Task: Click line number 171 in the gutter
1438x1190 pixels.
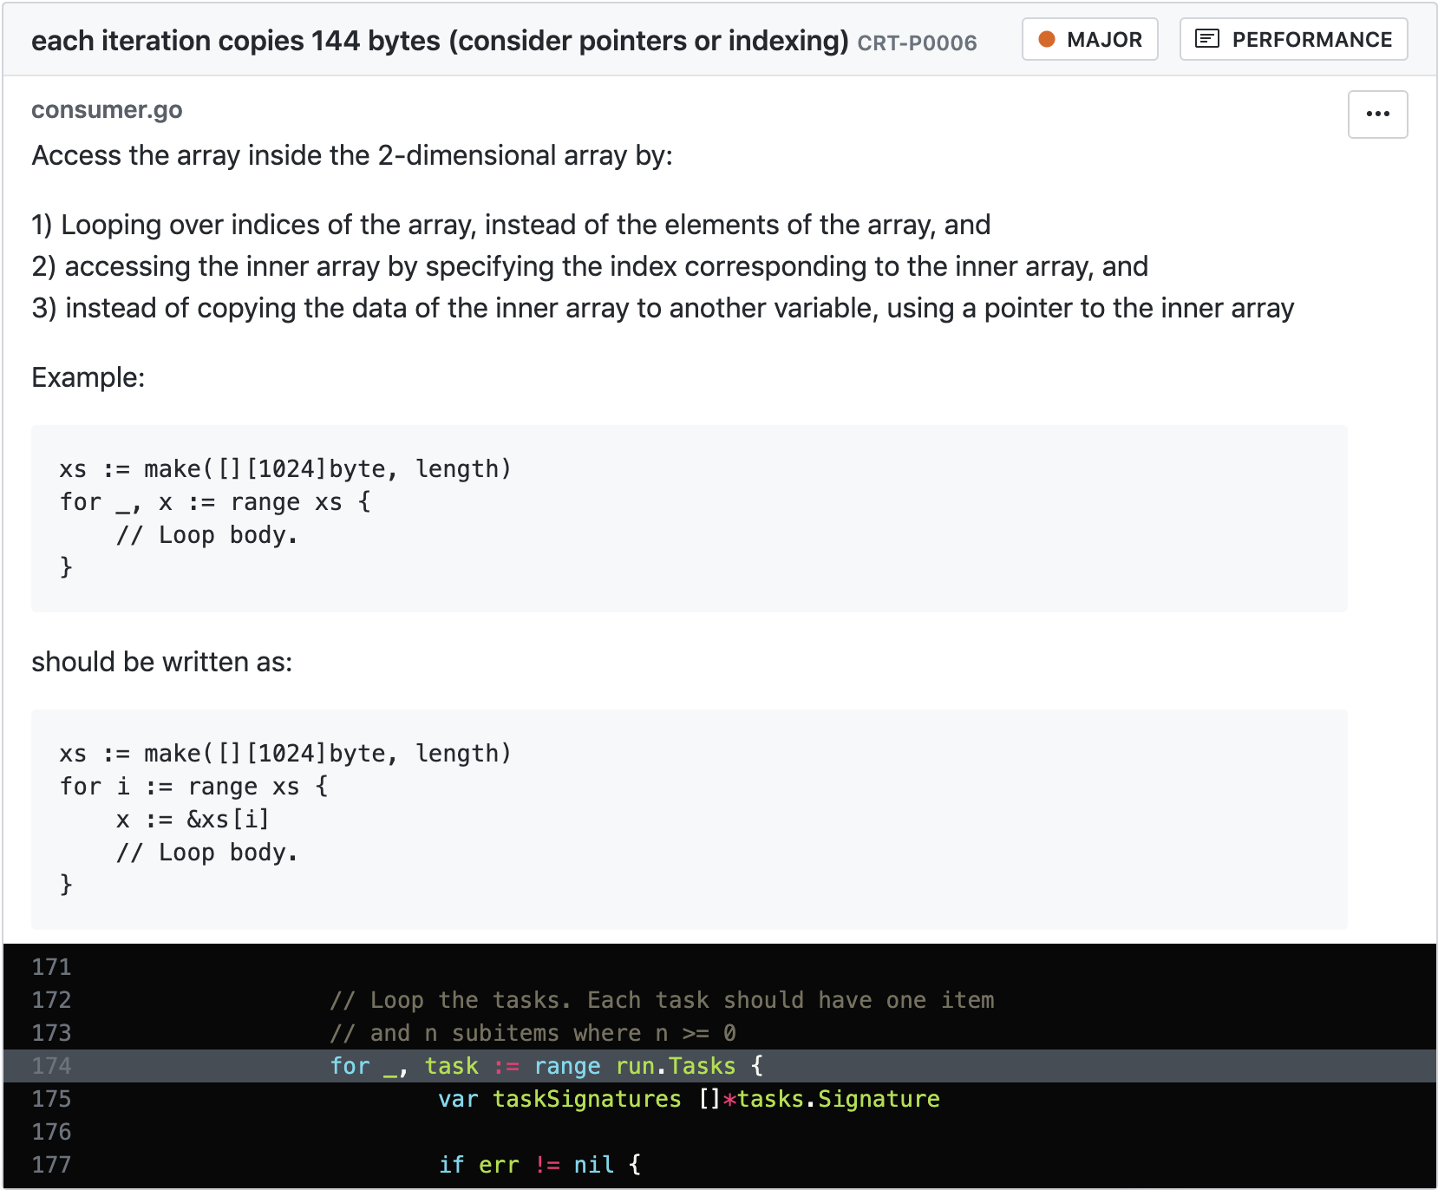Action: 51,967
